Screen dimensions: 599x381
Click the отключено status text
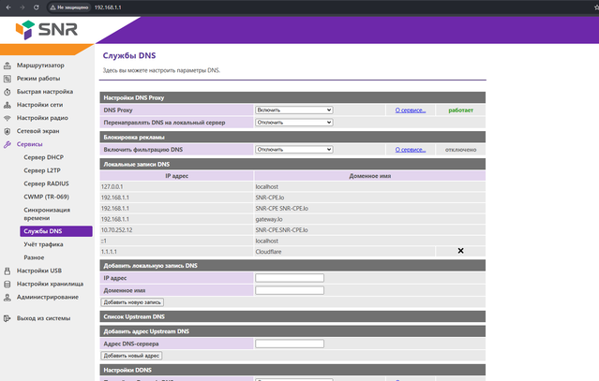click(460, 150)
